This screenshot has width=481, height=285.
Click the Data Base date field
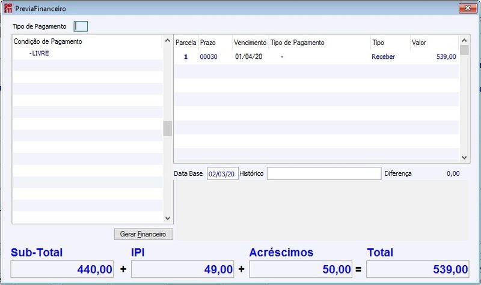point(222,173)
